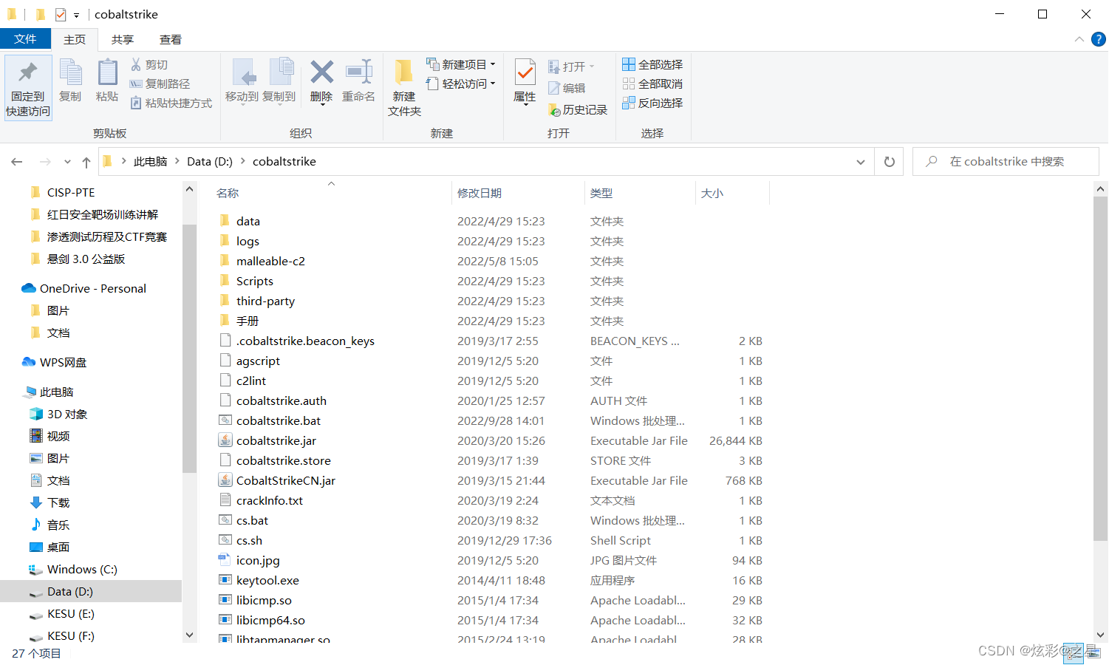
Task: Click the Cut scissors icon
Action: click(136, 65)
